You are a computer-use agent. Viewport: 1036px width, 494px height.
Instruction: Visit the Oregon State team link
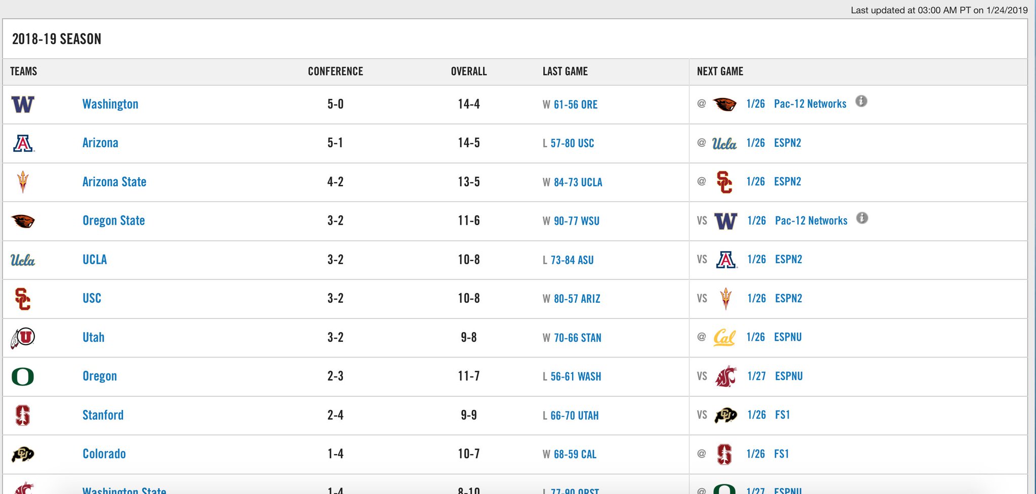coord(114,221)
